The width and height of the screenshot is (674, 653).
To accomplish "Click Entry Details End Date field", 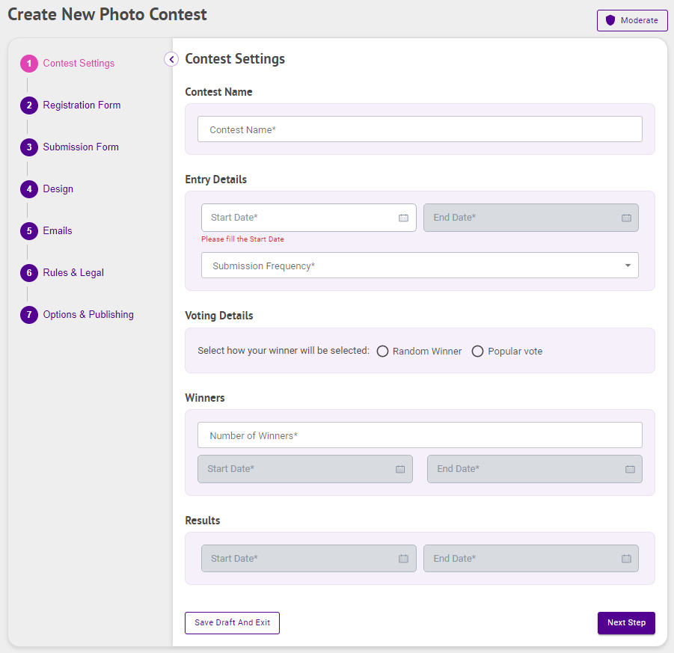I will (531, 218).
